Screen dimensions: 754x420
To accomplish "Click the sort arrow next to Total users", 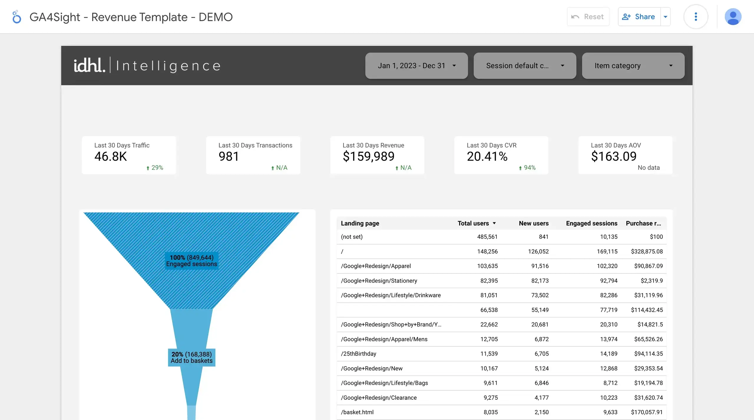I will [495, 223].
